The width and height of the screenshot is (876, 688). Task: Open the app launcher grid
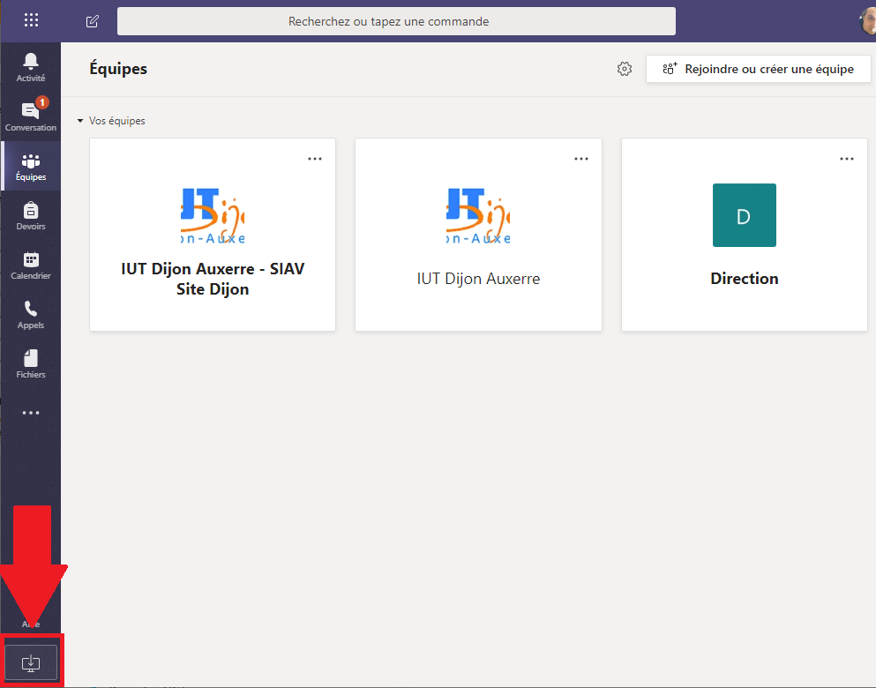(x=31, y=20)
